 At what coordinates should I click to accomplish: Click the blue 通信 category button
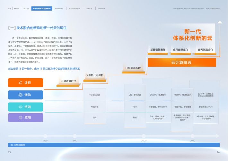coord(26,95)
